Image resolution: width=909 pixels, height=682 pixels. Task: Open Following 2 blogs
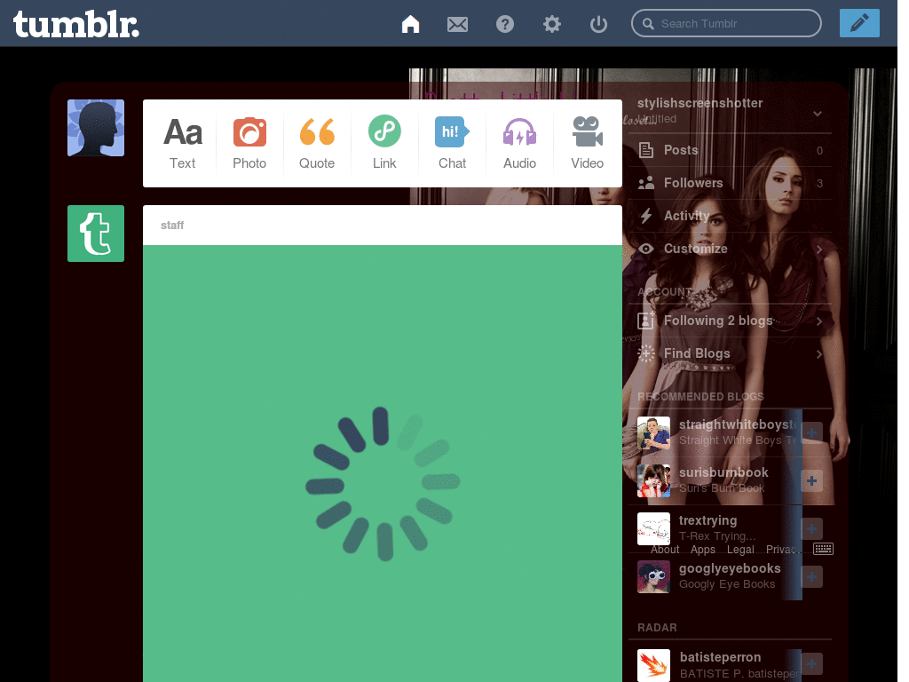point(731,321)
